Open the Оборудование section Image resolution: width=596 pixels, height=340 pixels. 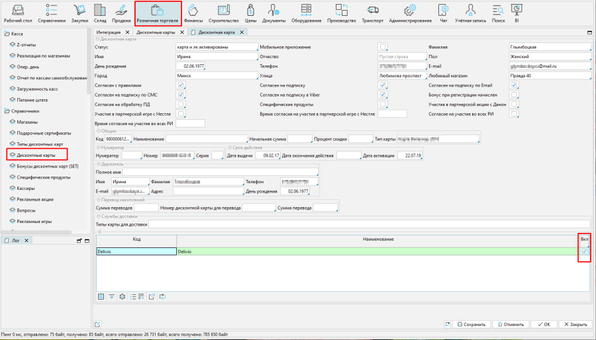[x=305, y=13]
